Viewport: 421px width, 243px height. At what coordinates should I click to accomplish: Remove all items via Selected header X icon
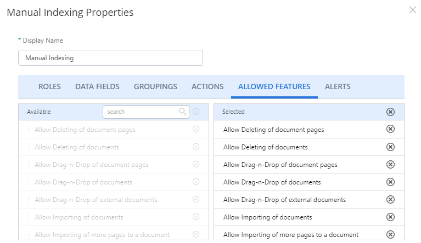coord(390,112)
